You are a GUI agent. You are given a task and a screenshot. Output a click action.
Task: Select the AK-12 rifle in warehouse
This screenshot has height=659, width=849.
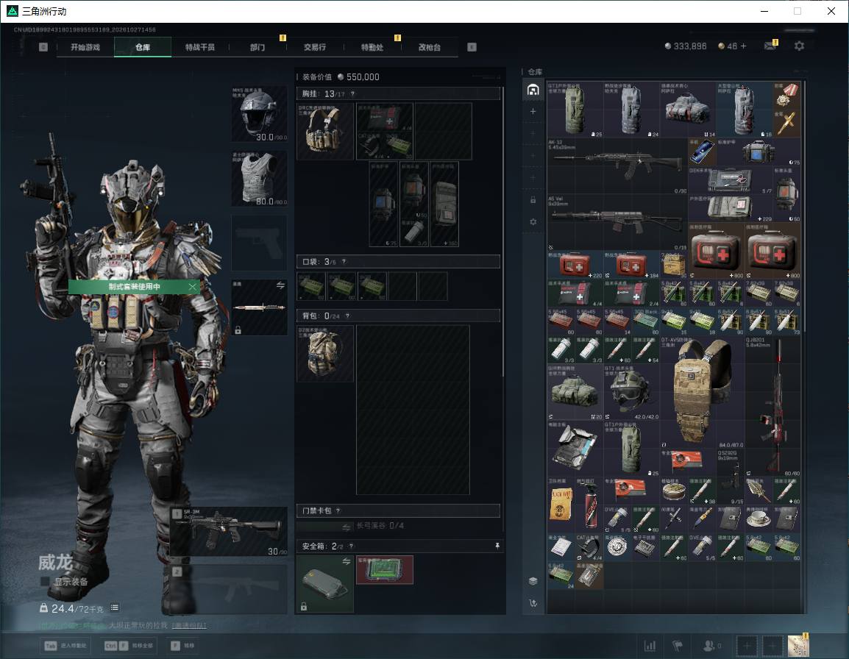click(x=617, y=165)
